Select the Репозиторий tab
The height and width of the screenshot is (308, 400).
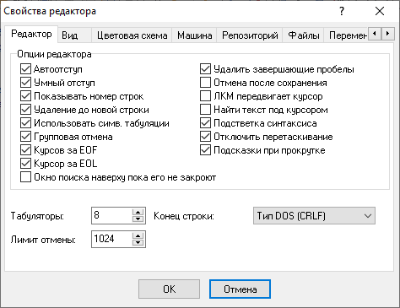(250, 35)
